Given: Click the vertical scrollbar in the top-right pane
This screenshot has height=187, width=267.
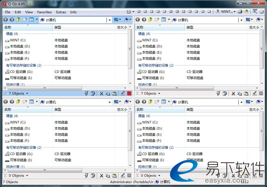Looking at the screenshot, I should tap(262, 49).
